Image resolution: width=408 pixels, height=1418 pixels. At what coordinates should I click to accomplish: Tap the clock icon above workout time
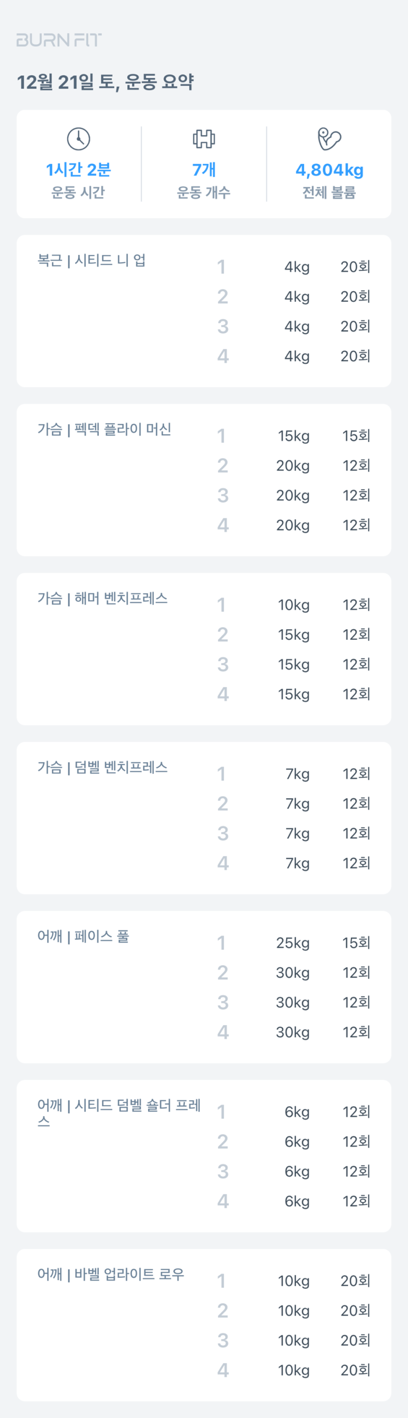(79, 139)
